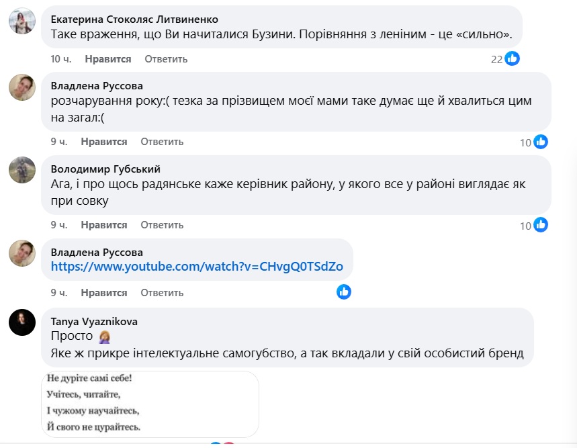Screen dimensions: 577x448
Task: Open Владлена Руссова's avatar beside YouTube link
Action: click(21, 253)
